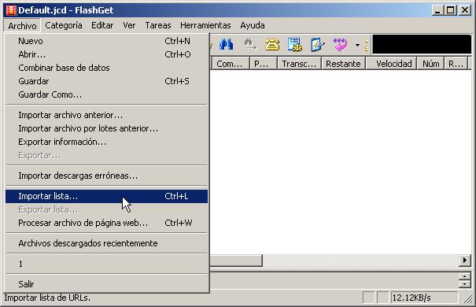Click the clipboard with checkmark icon
This screenshot has width=476, height=307.
[318, 45]
